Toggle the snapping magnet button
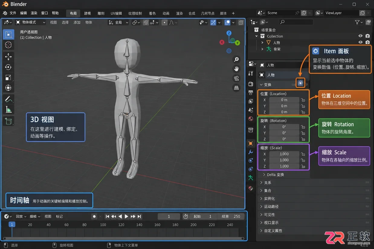Viewport: 374px width, 249px height. [146, 22]
